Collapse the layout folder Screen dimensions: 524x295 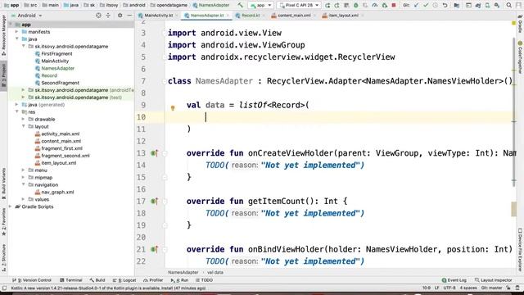click(24, 127)
